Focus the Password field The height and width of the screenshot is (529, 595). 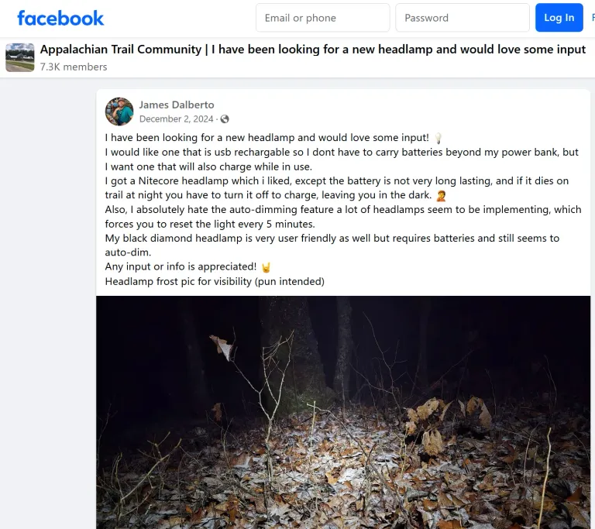(463, 18)
